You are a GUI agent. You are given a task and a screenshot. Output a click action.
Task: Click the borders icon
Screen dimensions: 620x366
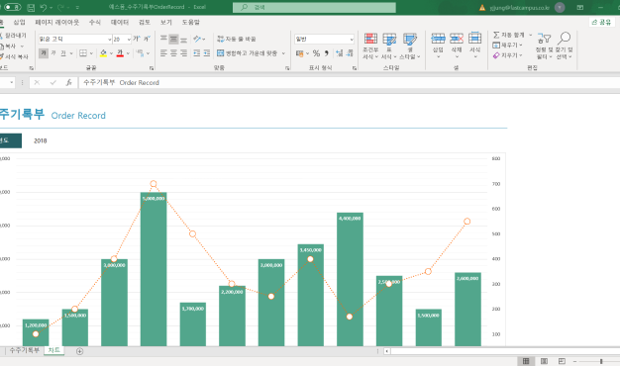point(83,52)
